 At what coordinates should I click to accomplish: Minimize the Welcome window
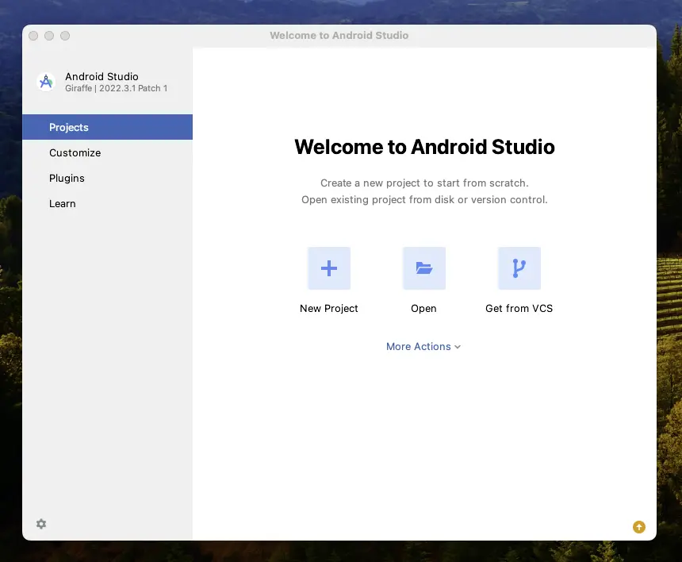[x=49, y=36]
